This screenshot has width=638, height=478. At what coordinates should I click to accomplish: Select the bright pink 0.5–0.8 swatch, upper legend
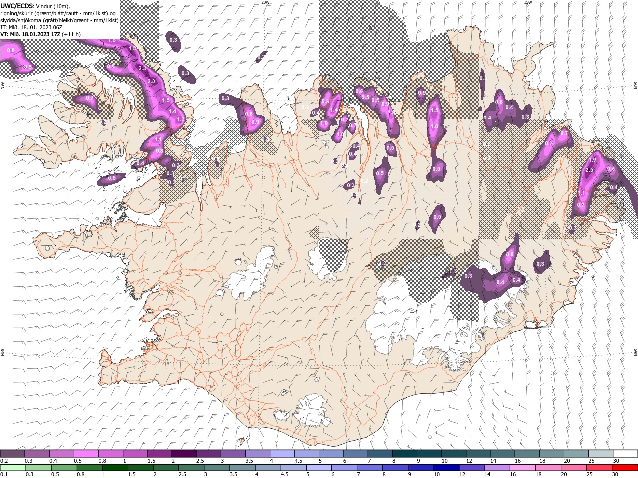(86, 454)
